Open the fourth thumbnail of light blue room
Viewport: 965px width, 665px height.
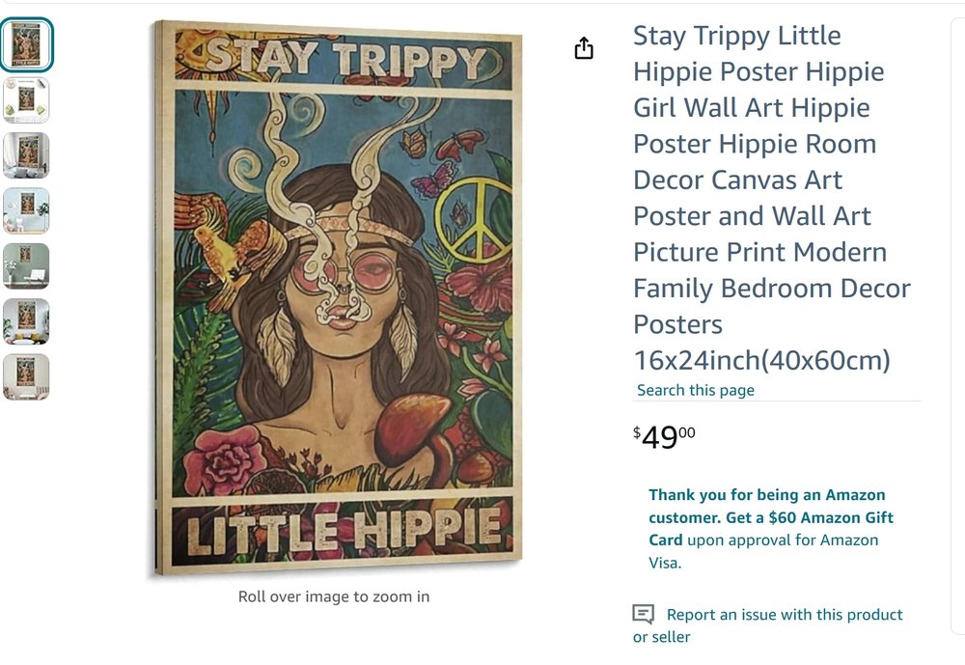pyautogui.click(x=26, y=210)
